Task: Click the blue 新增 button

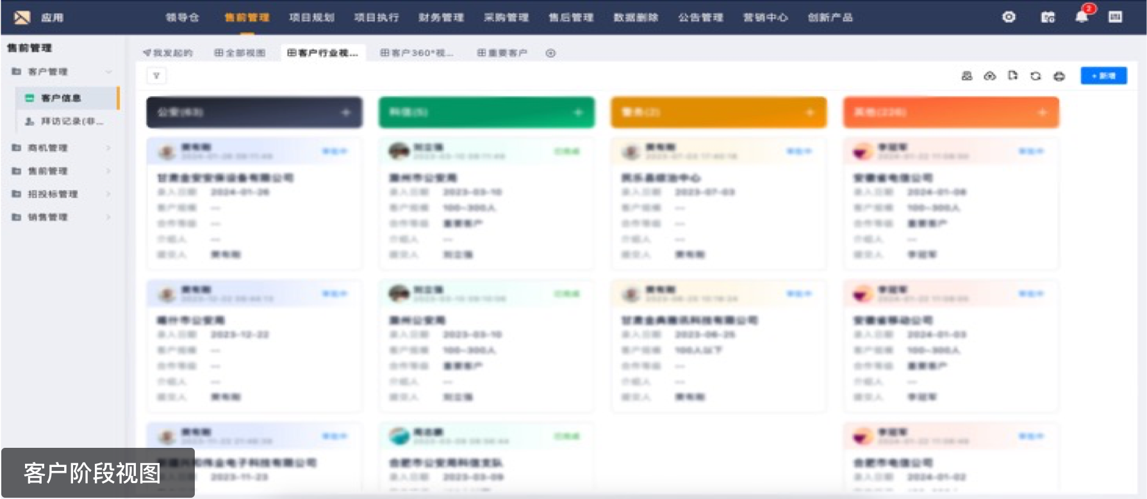Action: click(1103, 76)
